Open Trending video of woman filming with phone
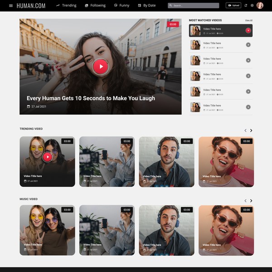 (x=107, y=162)
